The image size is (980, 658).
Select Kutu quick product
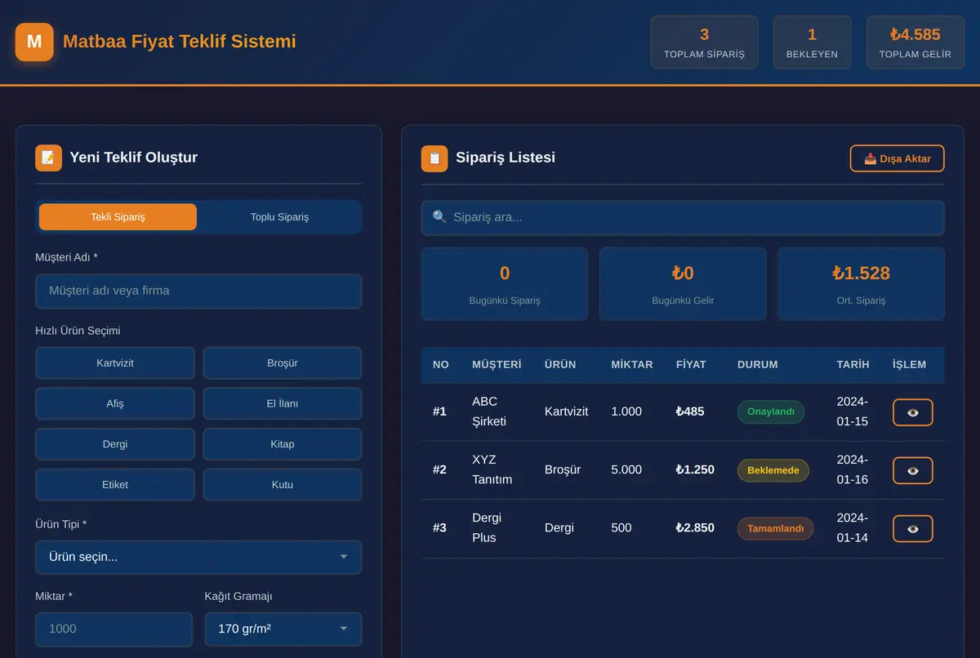(x=283, y=484)
